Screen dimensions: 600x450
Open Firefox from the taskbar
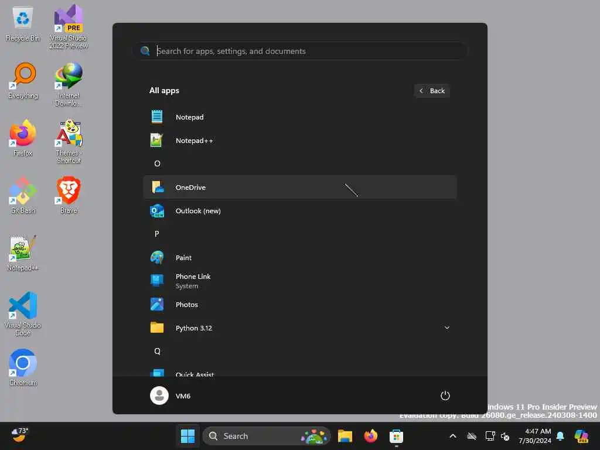[x=370, y=436]
